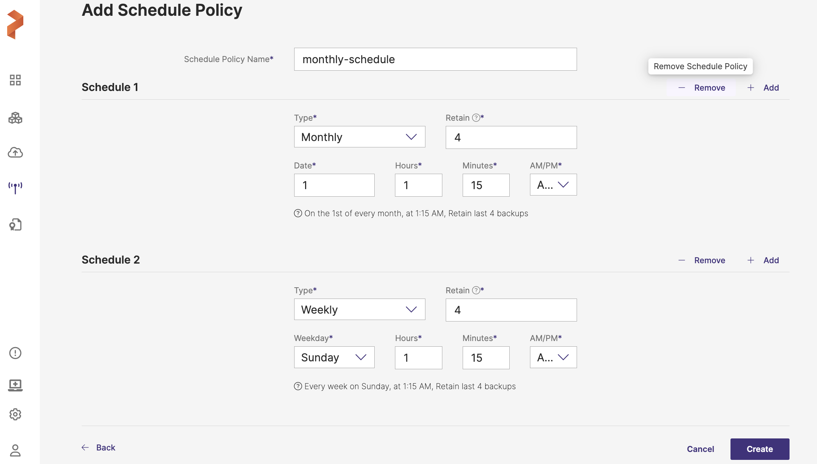Image resolution: width=817 pixels, height=464 pixels.
Task: Select the antenna schedule icon in sidebar
Action: (x=15, y=188)
